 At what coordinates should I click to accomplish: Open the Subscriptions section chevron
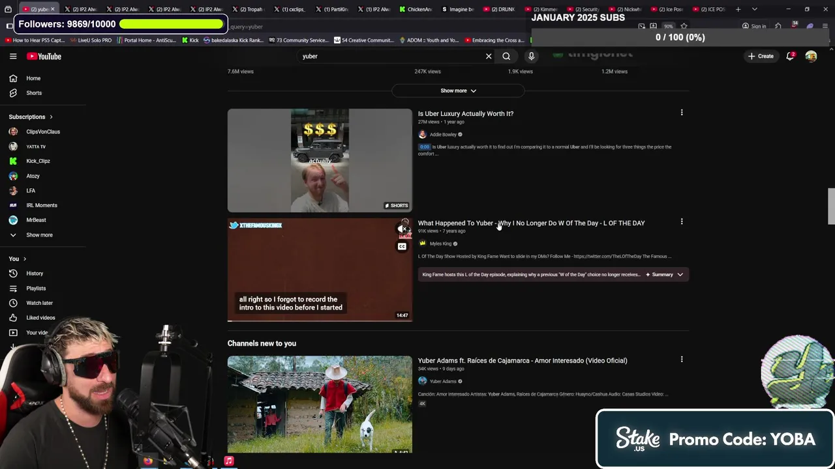point(51,117)
